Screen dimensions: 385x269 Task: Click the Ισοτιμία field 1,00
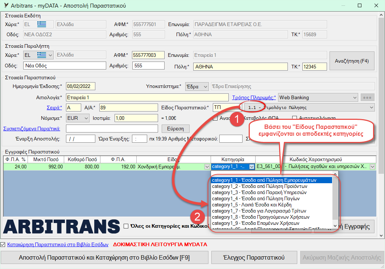[x=136, y=118]
